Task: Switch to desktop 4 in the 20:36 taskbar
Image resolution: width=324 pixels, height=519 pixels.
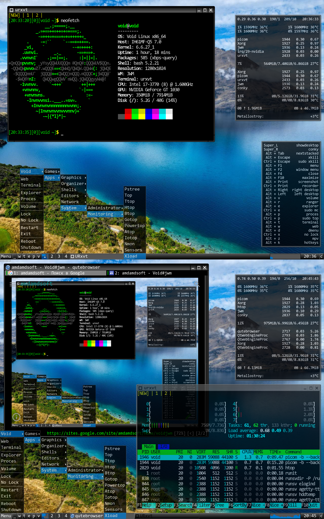Action: pos(66,256)
